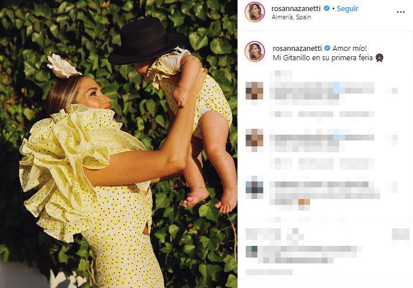413x288 pixels.
Task: Open the three-dot more options menu
Action: coord(400,12)
